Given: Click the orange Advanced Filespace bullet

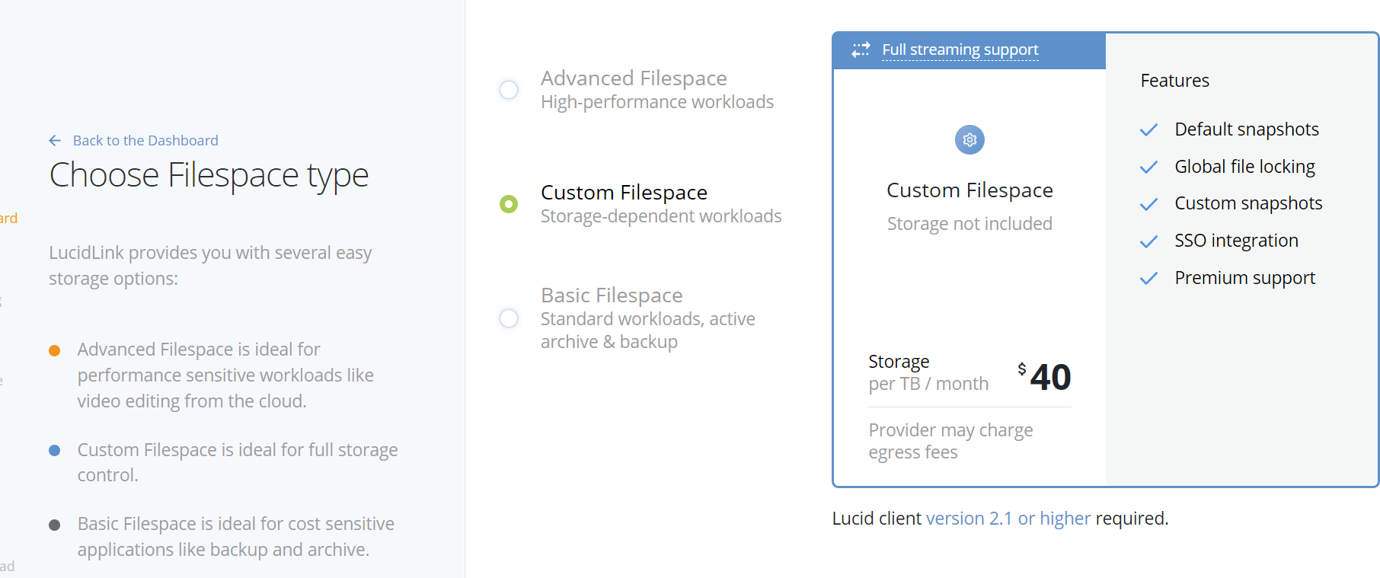Looking at the screenshot, I should pyautogui.click(x=55, y=351).
